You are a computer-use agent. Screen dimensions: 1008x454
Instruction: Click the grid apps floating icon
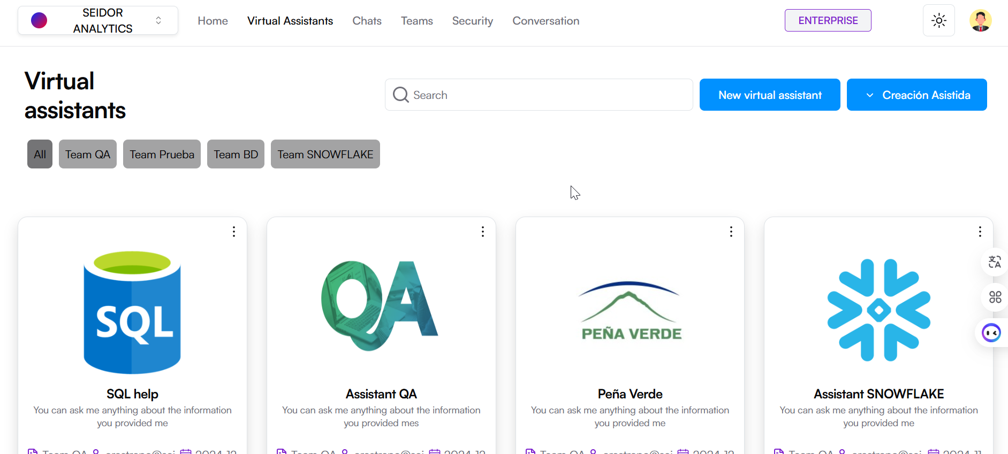click(995, 297)
